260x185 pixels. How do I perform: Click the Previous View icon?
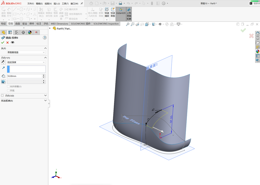[137, 24]
